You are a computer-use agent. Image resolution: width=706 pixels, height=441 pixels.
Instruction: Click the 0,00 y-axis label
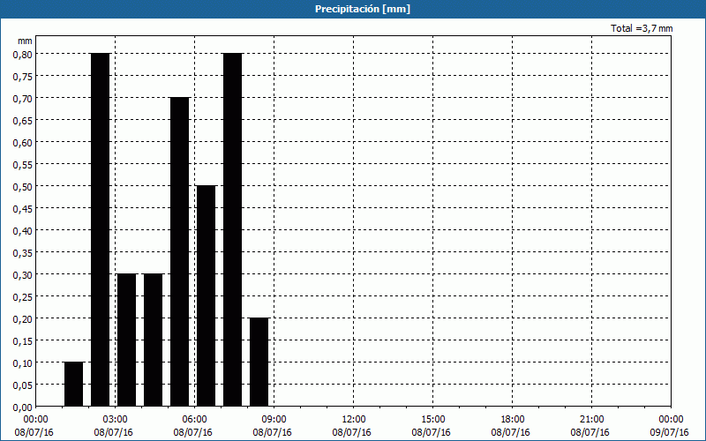pos(23,407)
